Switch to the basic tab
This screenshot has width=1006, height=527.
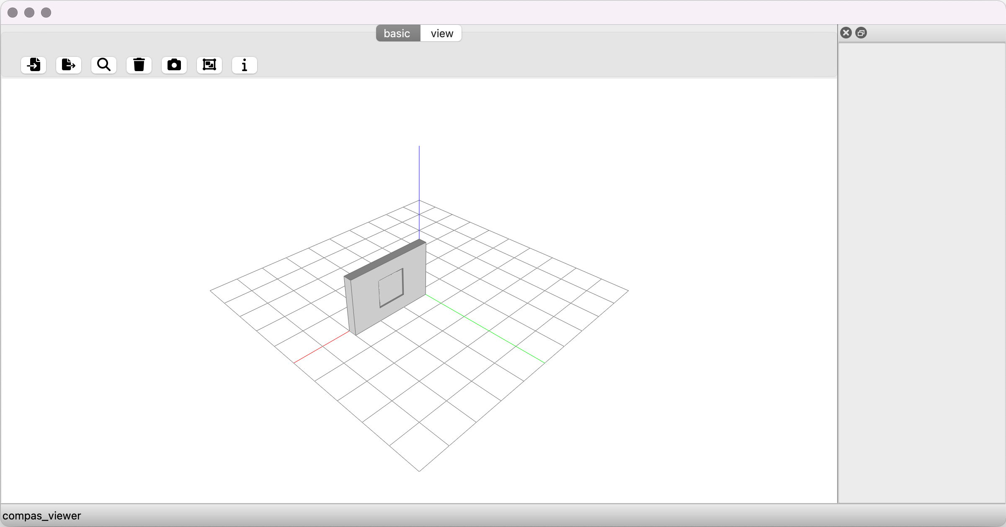397,33
